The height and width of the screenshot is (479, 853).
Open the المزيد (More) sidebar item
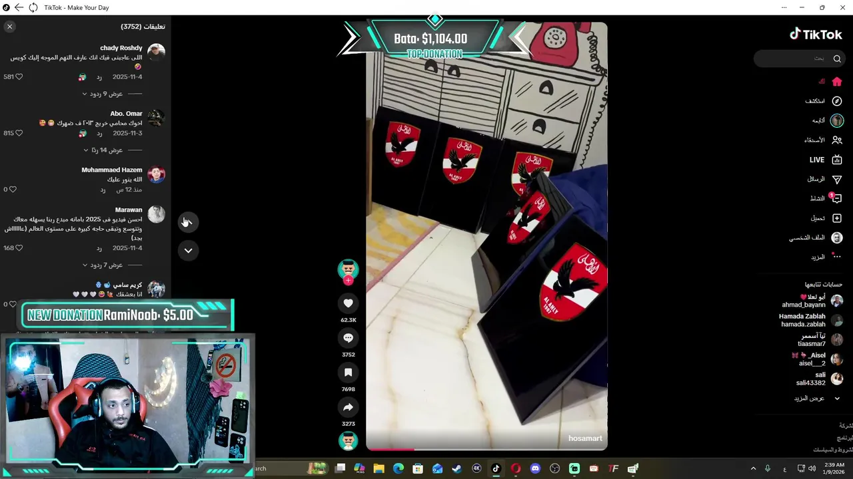[x=826, y=257]
